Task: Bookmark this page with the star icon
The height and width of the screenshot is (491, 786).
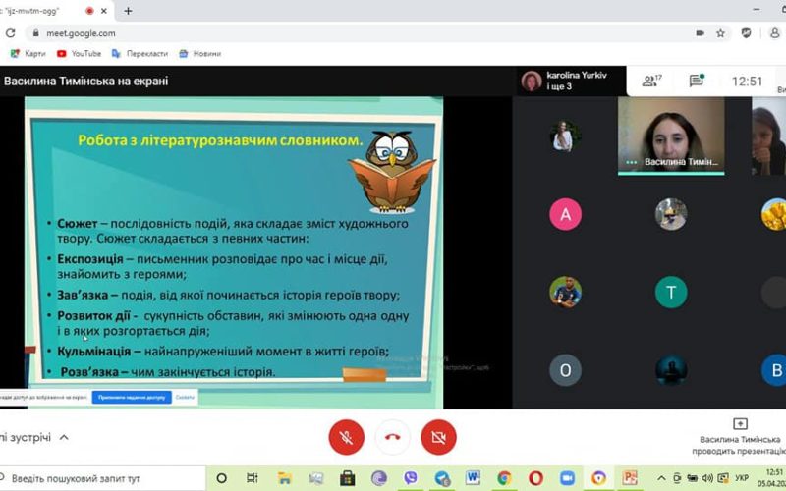Action: coord(720,32)
